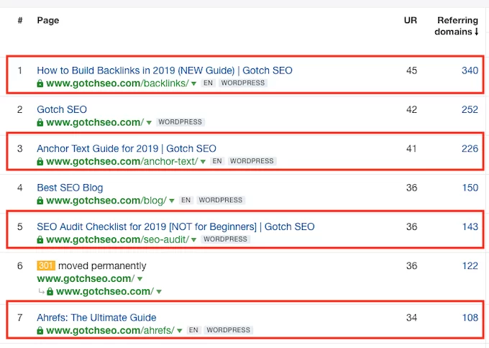Click WORDPRESS tag in Best SEO Blog row
489x348 pixels.
[221, 200]
